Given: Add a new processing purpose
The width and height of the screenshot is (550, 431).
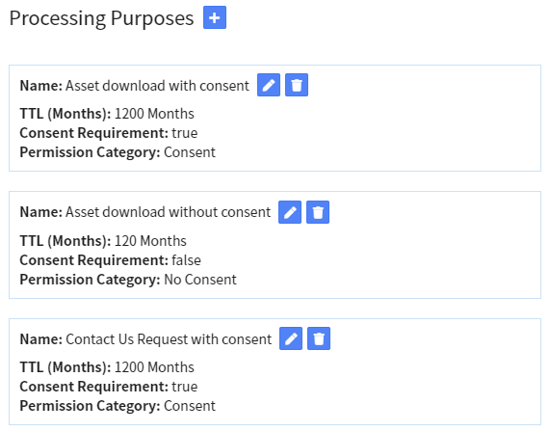Looking at the screenshot, I should pos(215,17).
